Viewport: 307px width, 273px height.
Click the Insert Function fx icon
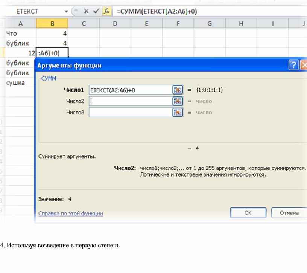tap(106, 11)
